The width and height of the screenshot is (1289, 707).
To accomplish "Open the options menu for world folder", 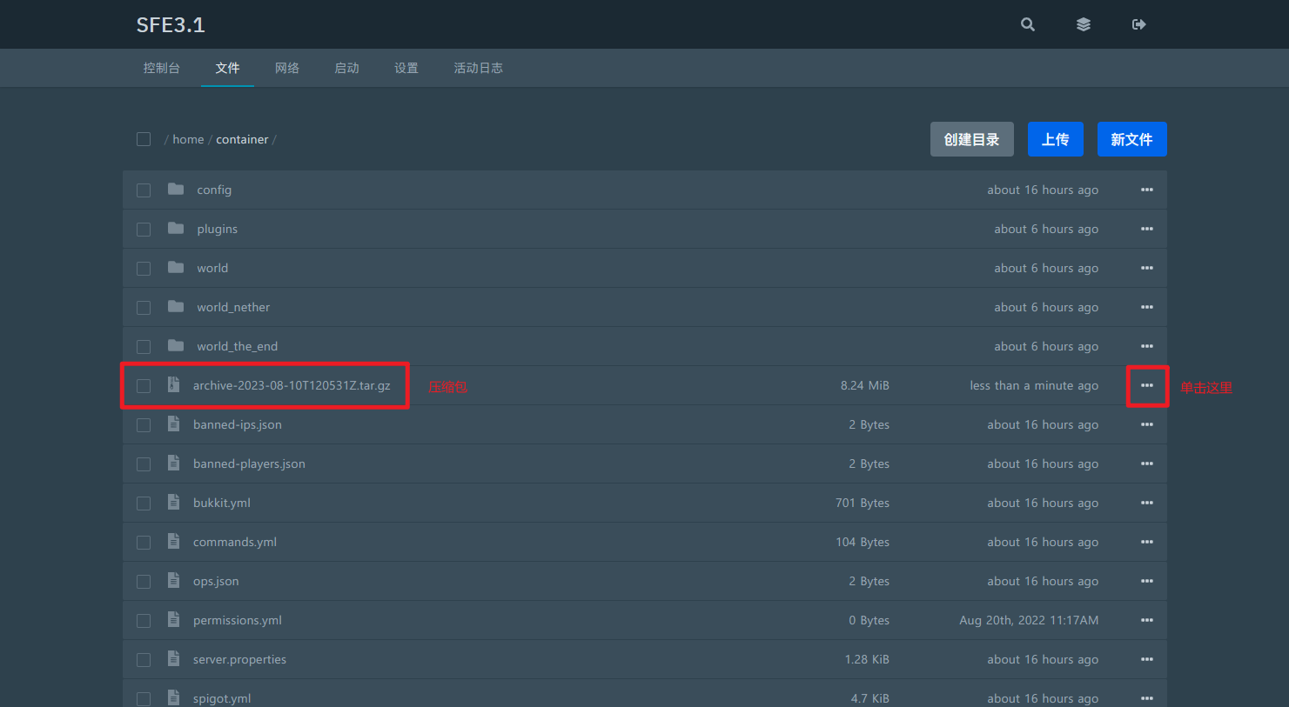I will click(x=1147, y=268).
